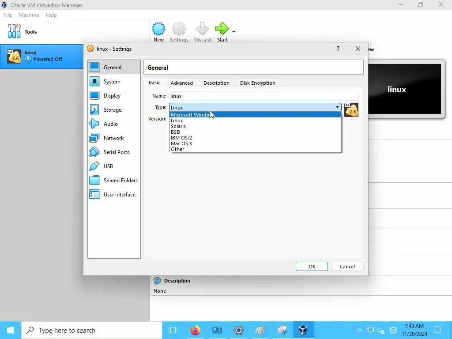This screenshot has height=339, width=452.
Task: Click the linux preview thumbnail
Action: click(404, 89)
